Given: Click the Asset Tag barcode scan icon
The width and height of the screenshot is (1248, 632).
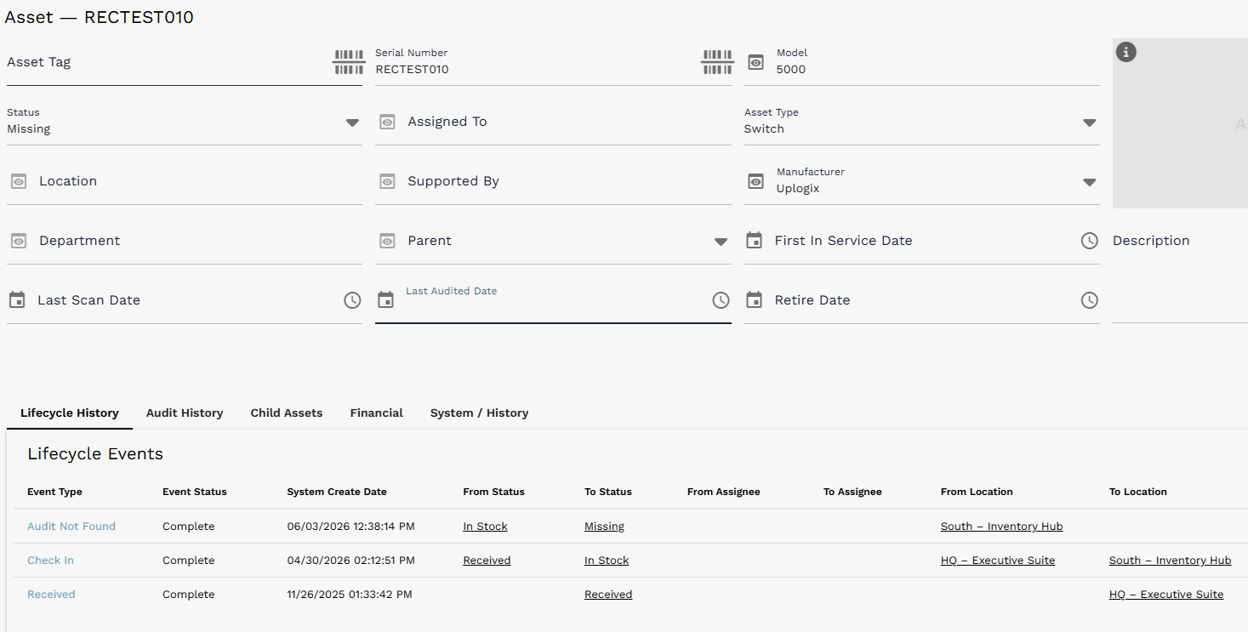Looking at the screenshot, I should coord(348,62).
